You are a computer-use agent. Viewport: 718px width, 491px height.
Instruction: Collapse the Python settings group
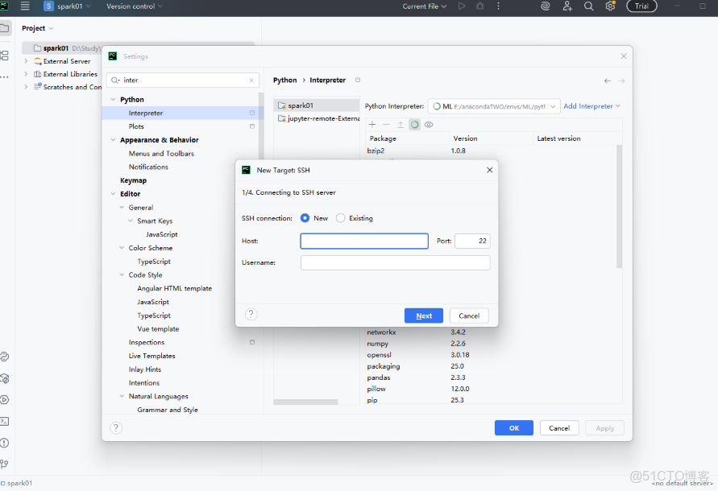pyautogui.click(x=113, y=99)
